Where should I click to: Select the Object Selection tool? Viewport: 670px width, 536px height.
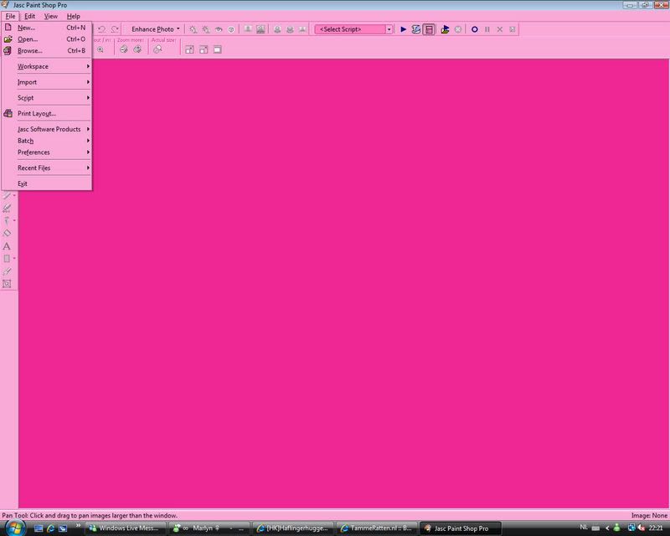(x=7, y=284)
